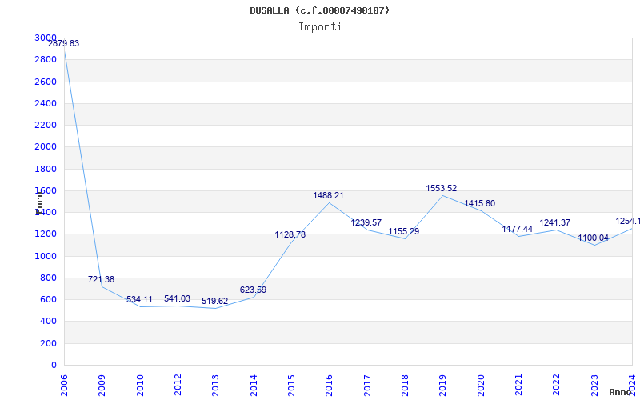Click the x-axis year 2016
The height and width of the screenshot is (400, 640).
click(x=329, y=385)
